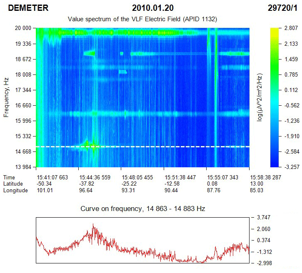Click the DEMETER title text
This screenshot has width=302, height=273.
click(28, 8)
